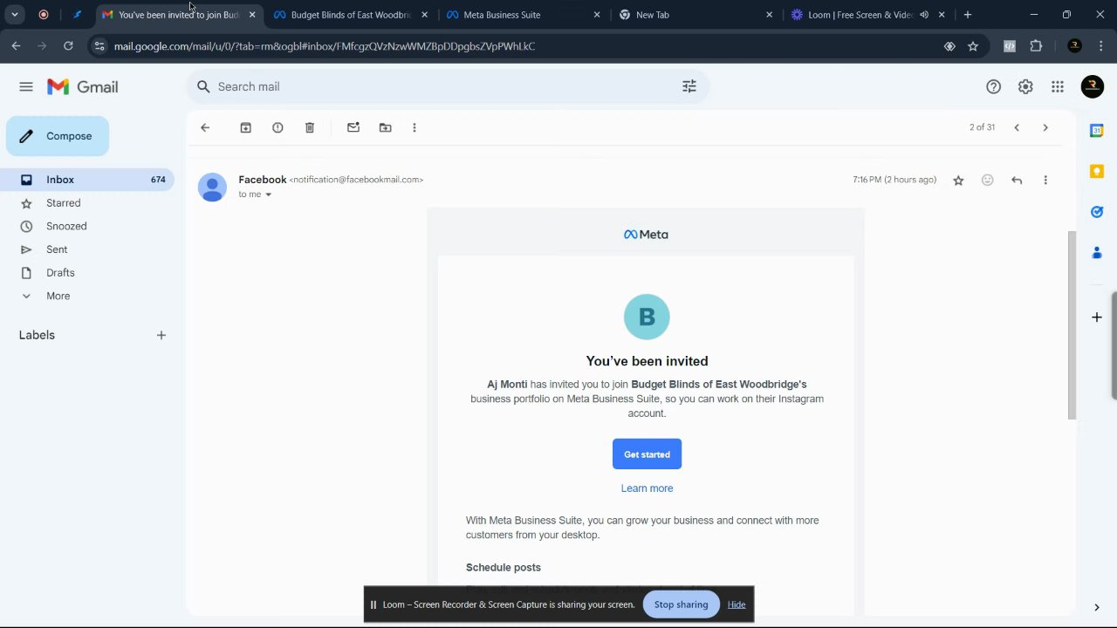Archive this email with the archive icon
This screenshot has height=628, width=1117.
[x=246, y=127]
